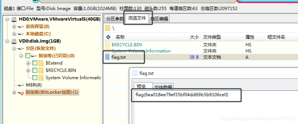Expand the $RECYCLE.BIN tree node

pyautogui.click(x=28, y=70)
